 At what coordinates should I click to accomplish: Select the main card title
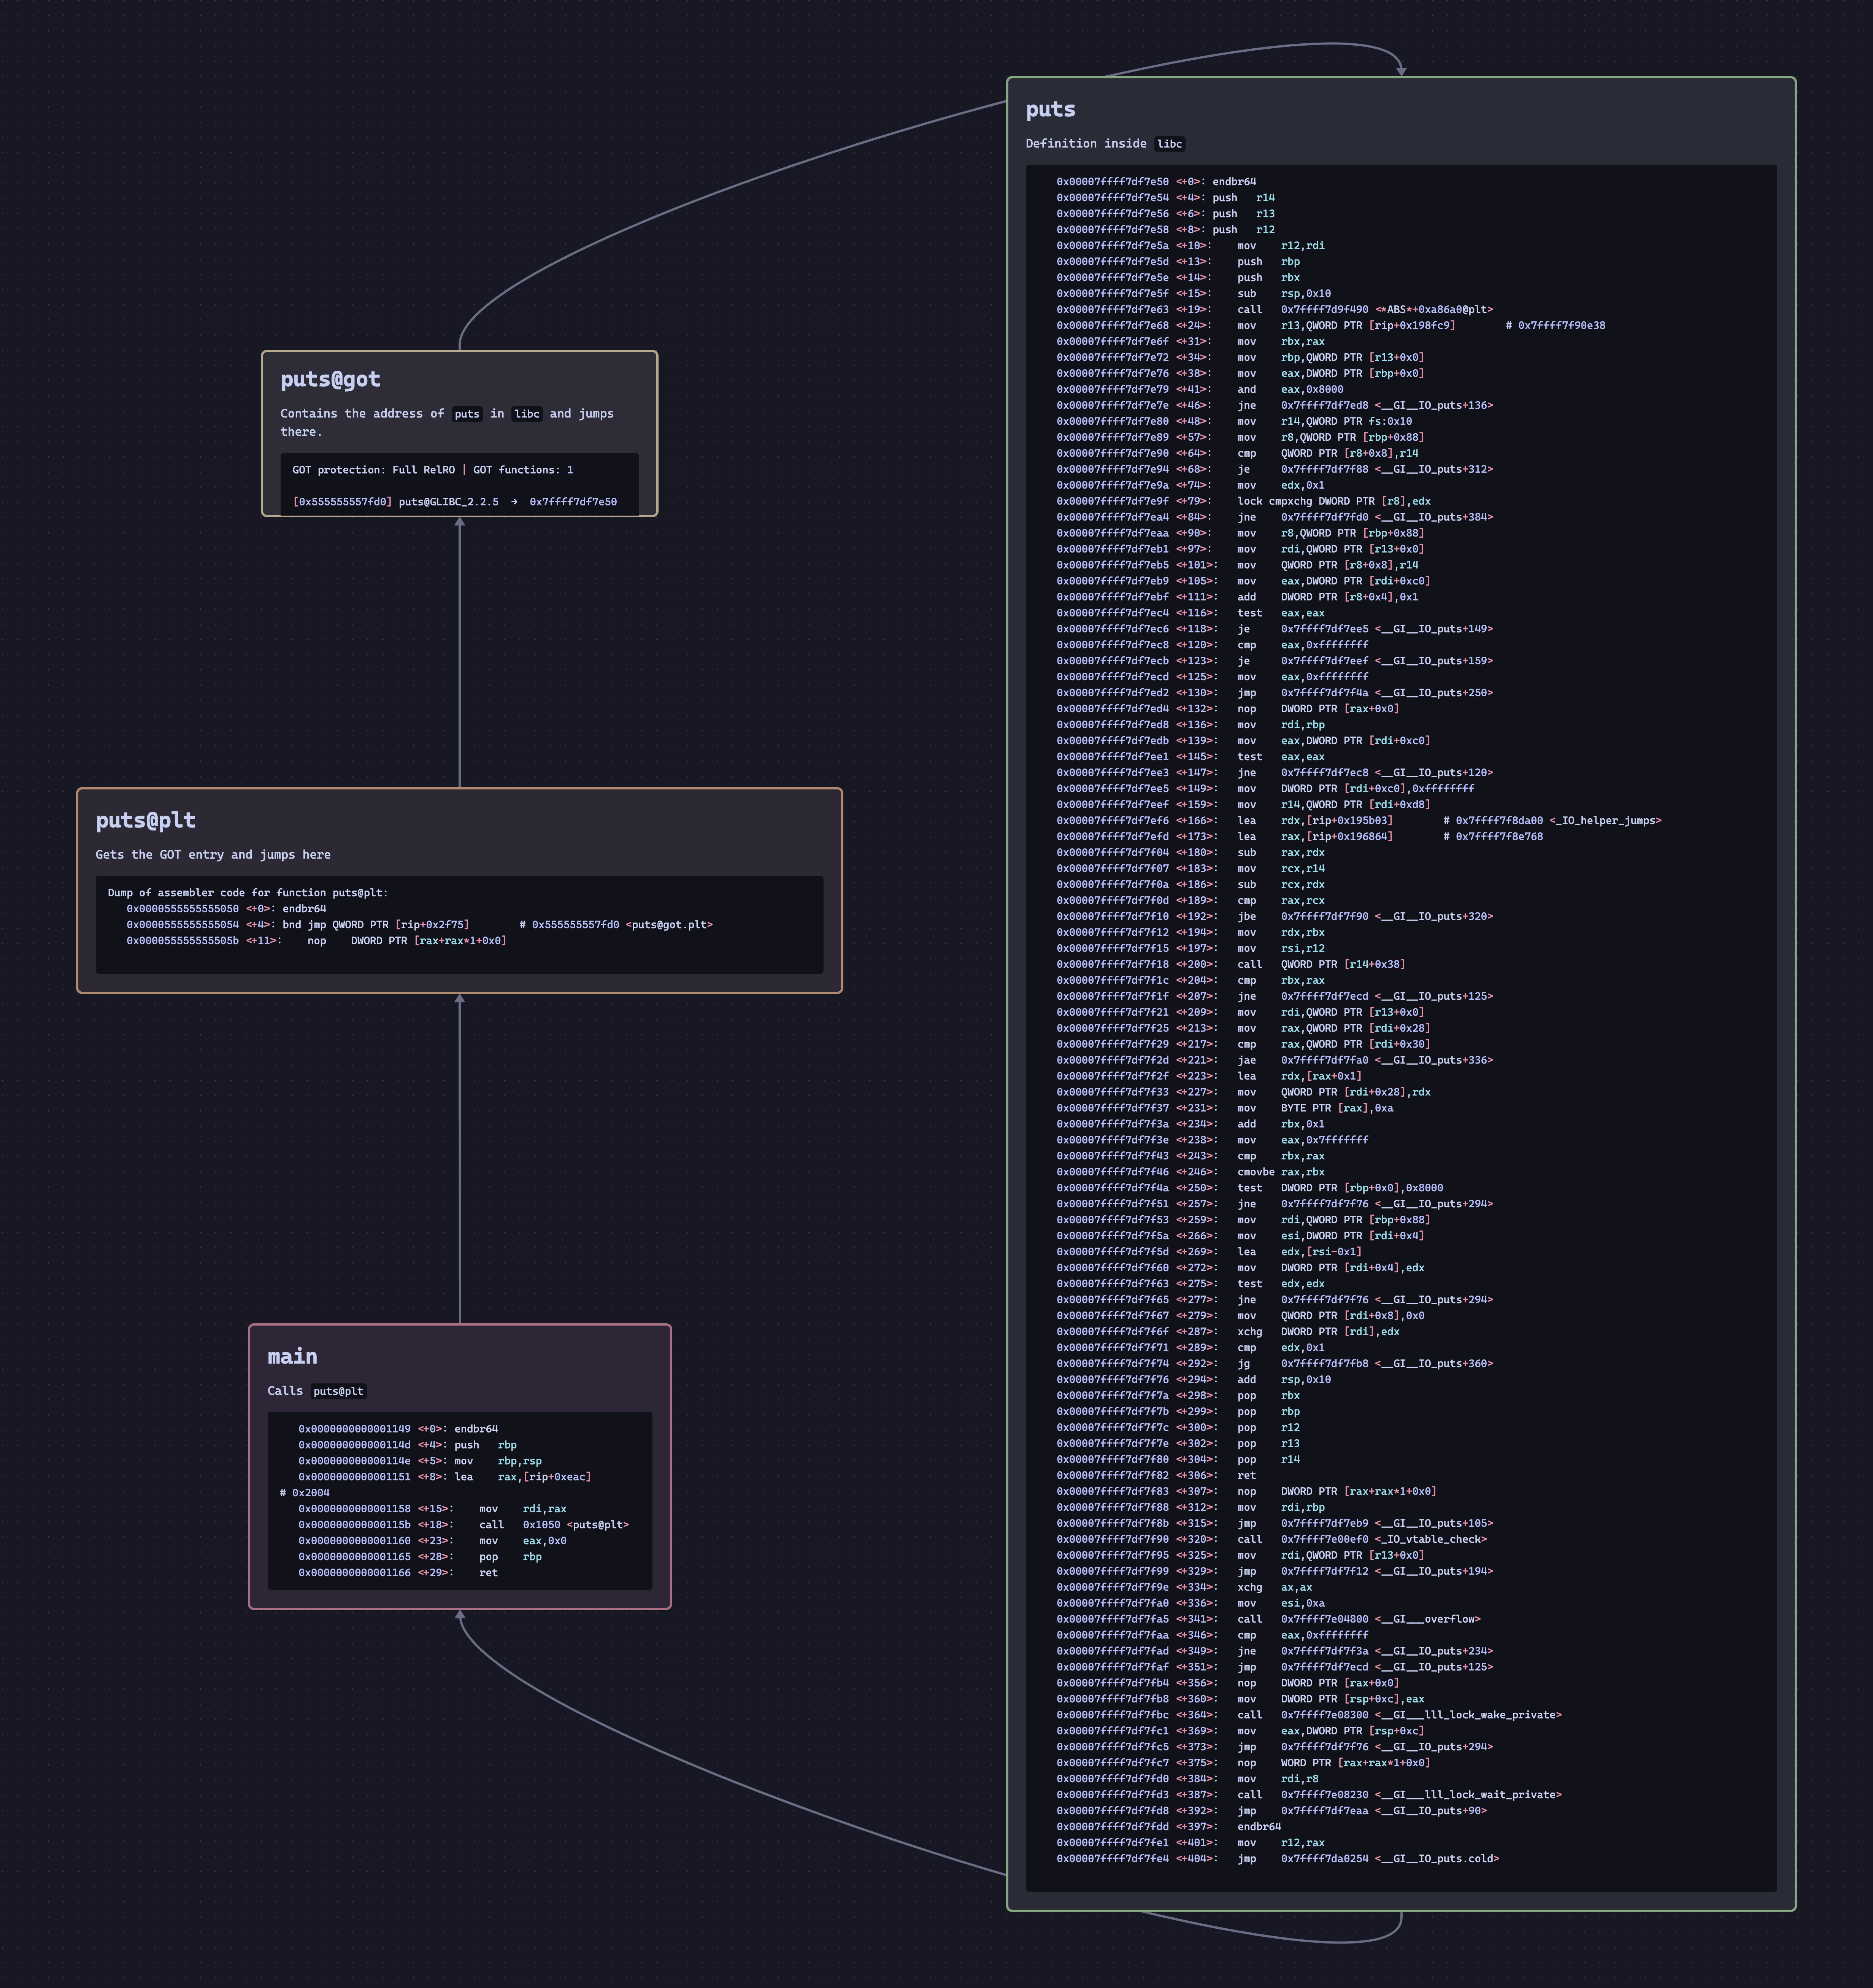tap(292, 1357)
